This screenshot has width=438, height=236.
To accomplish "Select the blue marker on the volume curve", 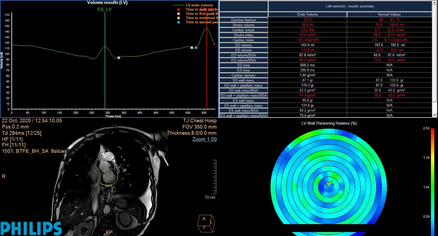I will (196, 48).
